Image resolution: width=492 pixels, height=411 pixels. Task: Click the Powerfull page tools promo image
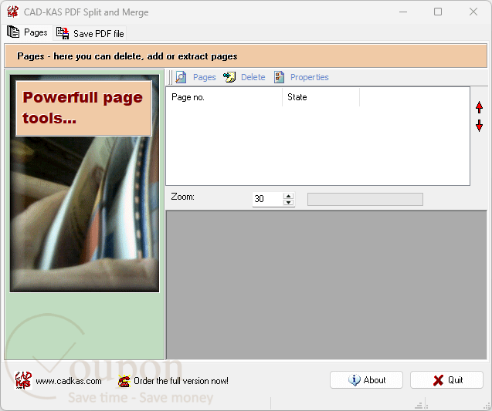(84, 184)
